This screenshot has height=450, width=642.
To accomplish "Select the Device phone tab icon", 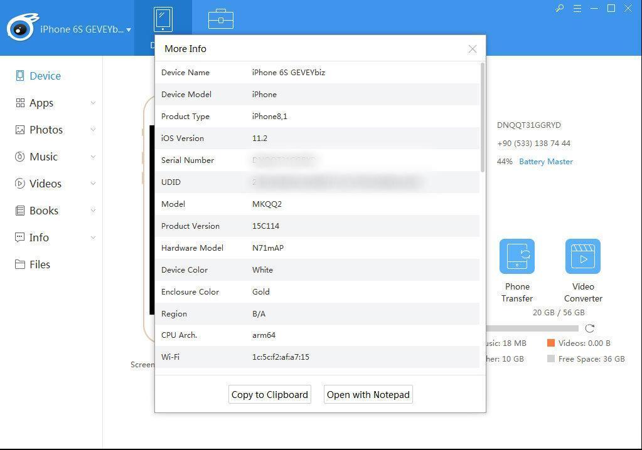I will pos(163,19).
